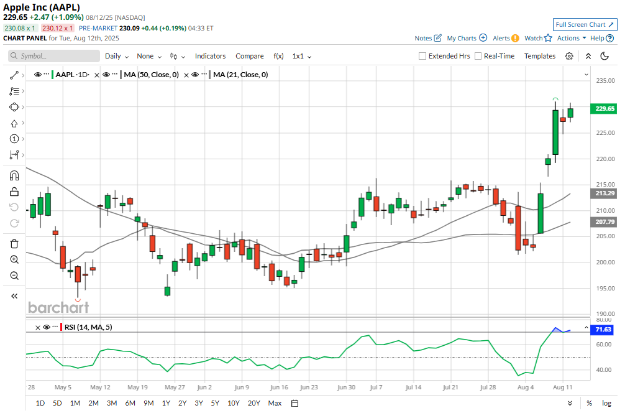Open the candlestick chart type dropdown
Screen dimensions: 625x413
(x=178, y=56)
